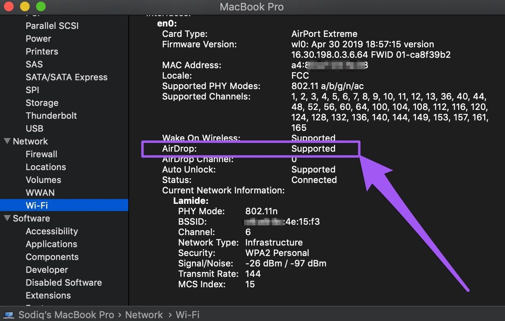This screenshot has height=321, width=505.
Task: Select the Software category label
Action: (31, 218)
